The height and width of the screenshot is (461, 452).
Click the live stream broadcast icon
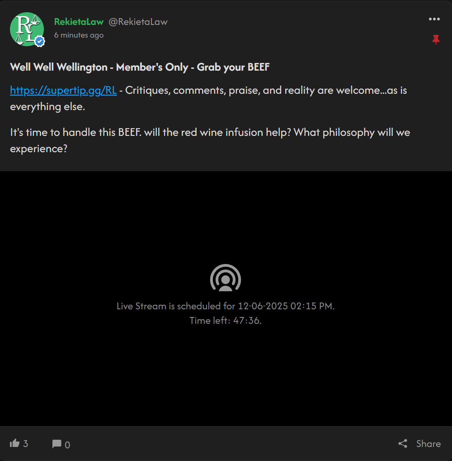(x=226, y=278)
